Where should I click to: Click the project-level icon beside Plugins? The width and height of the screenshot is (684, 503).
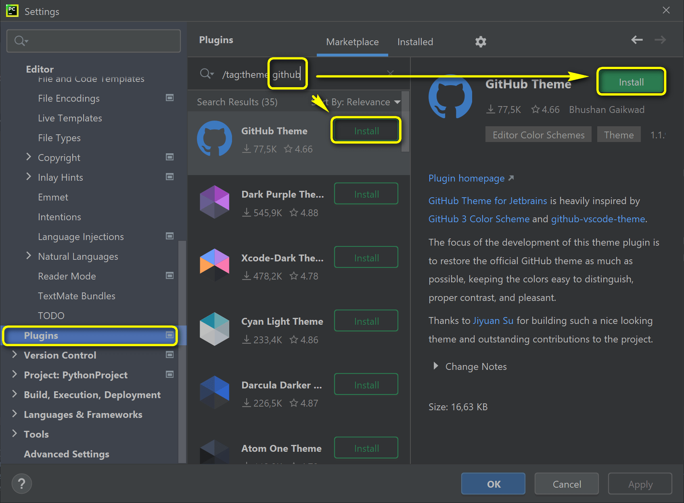(x=170, y=335)
